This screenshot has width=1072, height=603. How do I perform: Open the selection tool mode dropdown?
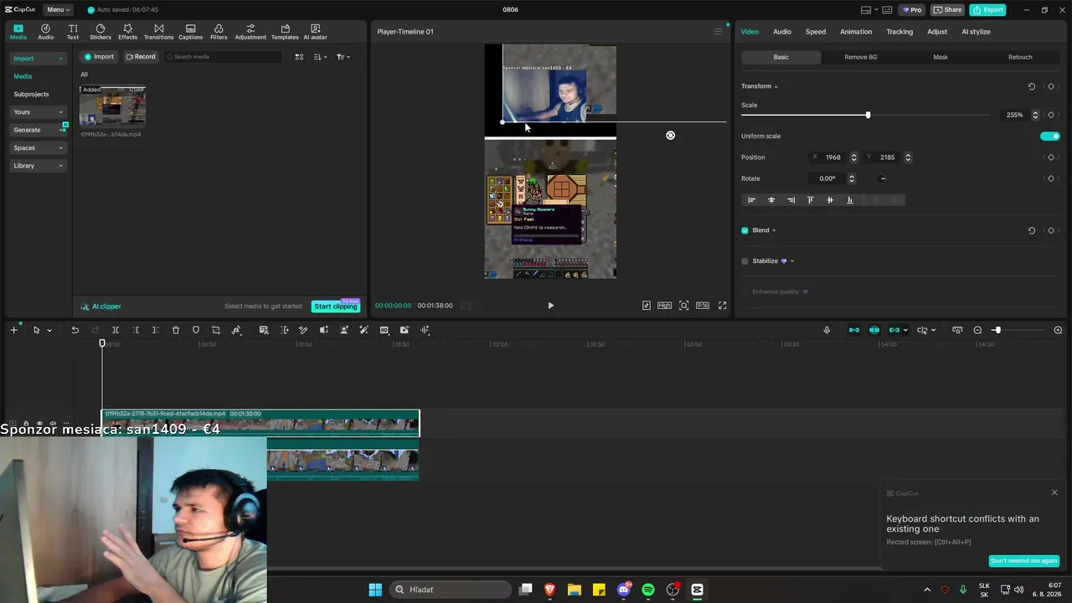click(x=49, y=331)
